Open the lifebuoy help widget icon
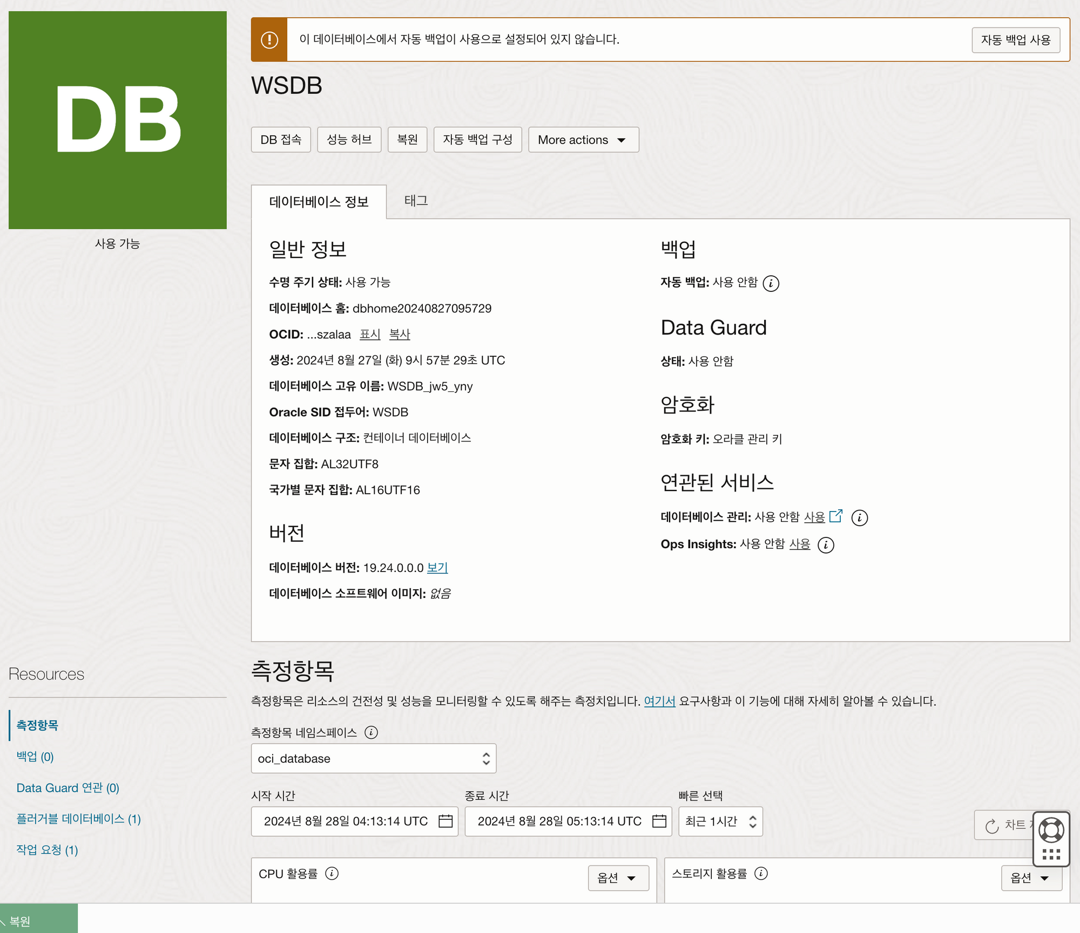The image size is (1080, 933). coord(1051,830)
